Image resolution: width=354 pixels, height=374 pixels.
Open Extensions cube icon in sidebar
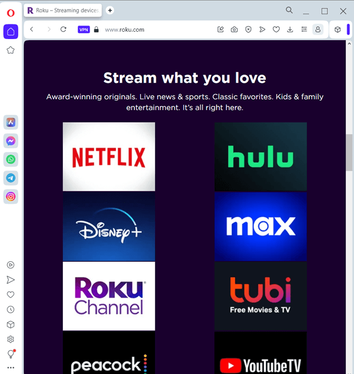tap(11, 324)
